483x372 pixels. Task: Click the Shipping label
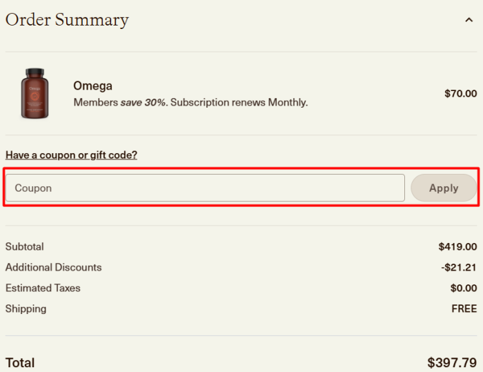(26, 309)
